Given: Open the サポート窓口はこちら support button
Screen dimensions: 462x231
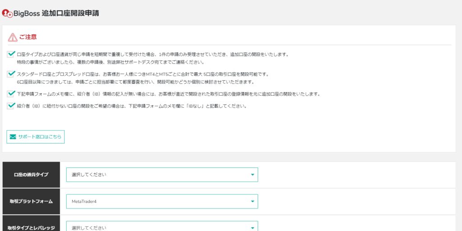Looking at the screenshot, I should [35, 137].
